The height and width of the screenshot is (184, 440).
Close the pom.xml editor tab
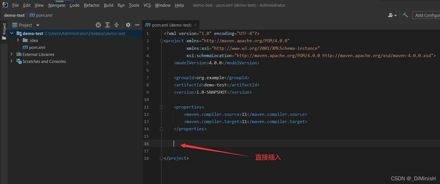(x=195, y=25)
